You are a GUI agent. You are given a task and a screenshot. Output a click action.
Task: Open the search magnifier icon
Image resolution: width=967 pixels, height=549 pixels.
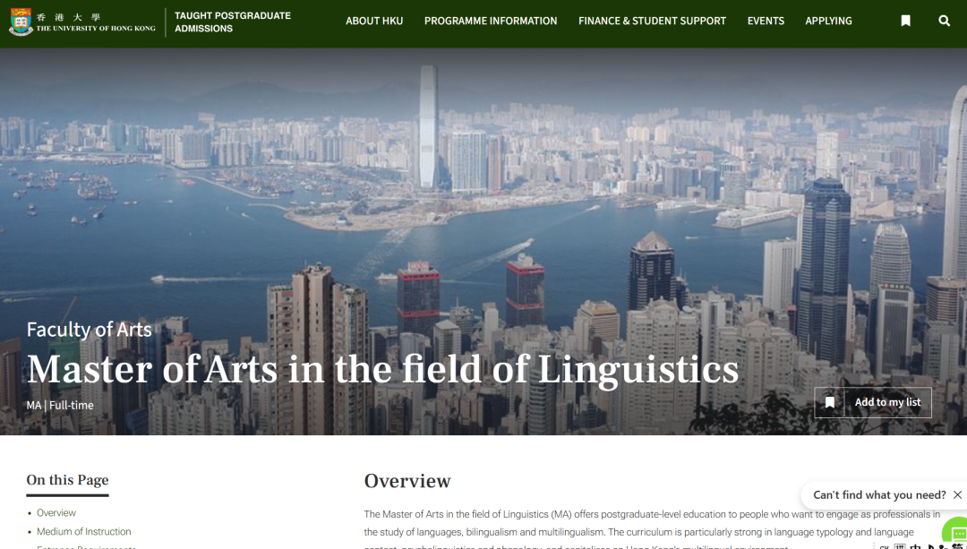click(x=945, y=21)
